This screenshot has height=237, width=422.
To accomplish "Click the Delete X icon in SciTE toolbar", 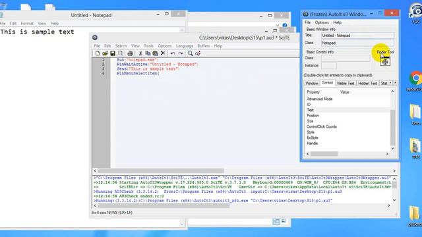I will point(163,53).
